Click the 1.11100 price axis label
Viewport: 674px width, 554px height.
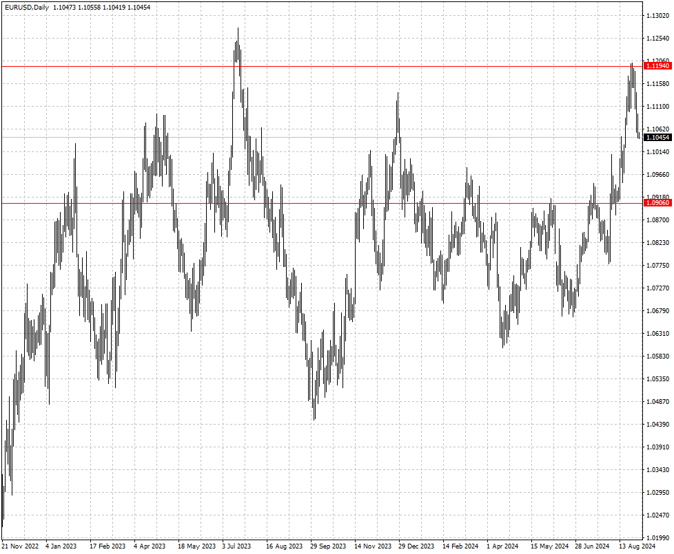point(657,107)
